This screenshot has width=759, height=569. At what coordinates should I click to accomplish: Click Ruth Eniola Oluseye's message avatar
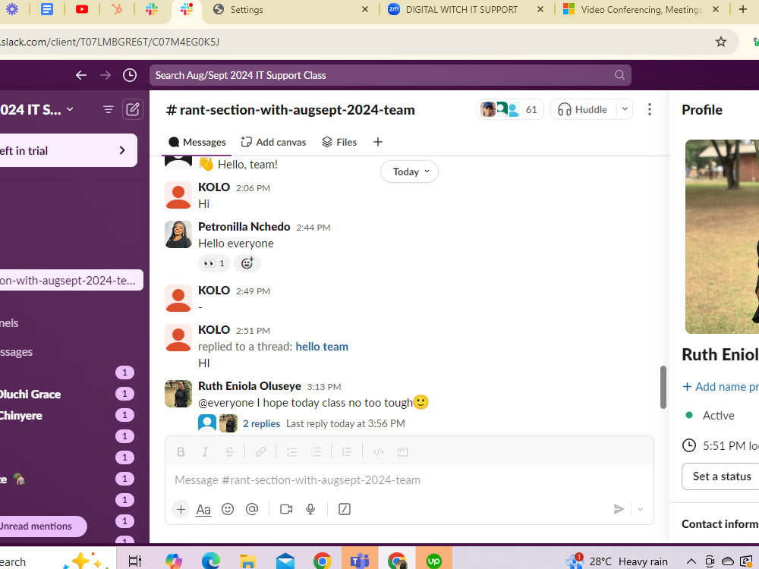(178, 393)
